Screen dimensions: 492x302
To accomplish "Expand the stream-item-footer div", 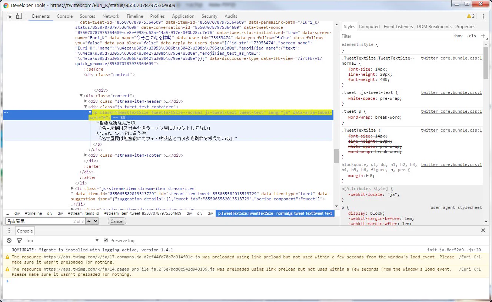I will pyautogui.click(x=86, y=155).
